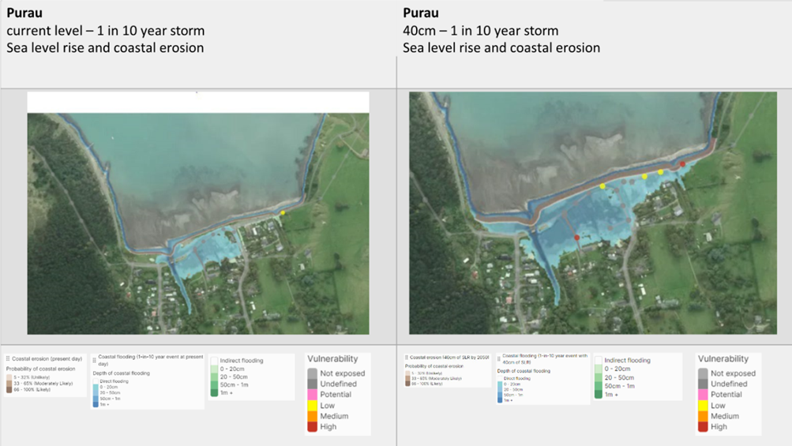Click the Undefined label in the left Vulnerability legend
Image resolution: width=792 pixels, height=446 pixels.
click(338, 384)
